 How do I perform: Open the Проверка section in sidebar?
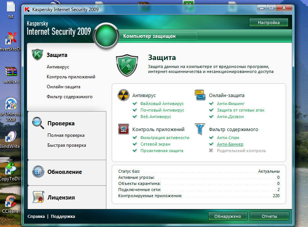(61, 123)
